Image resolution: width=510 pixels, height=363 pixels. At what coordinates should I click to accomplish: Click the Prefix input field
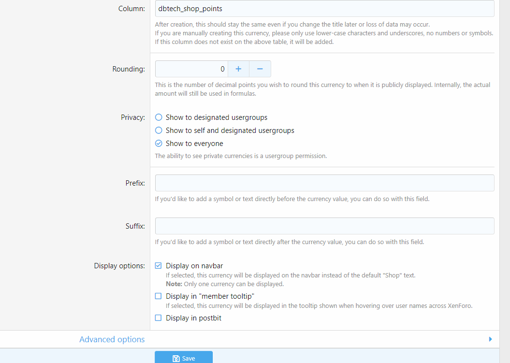coord(324,183)
